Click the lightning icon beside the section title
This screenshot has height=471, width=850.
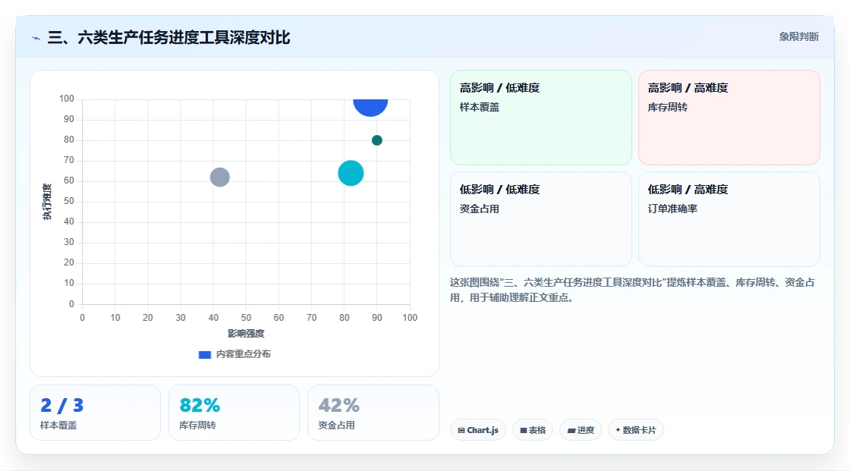[36, 38]
